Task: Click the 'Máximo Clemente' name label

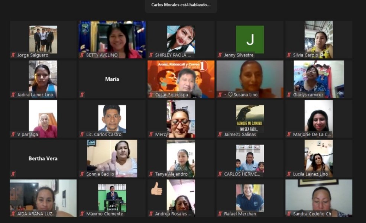Action: [x=104, y=214]
